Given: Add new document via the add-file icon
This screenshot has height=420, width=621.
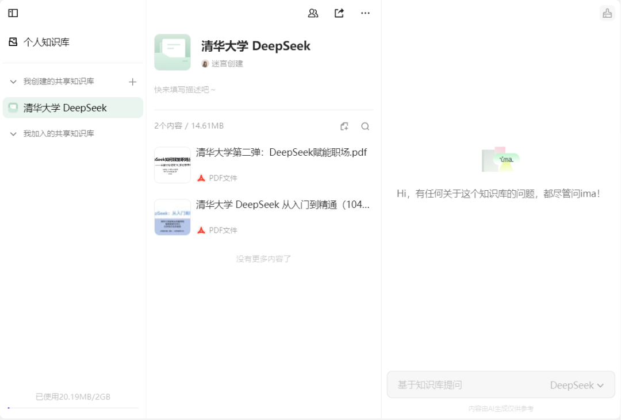Looking at the screenshot, I should click(x=345, y=126).
